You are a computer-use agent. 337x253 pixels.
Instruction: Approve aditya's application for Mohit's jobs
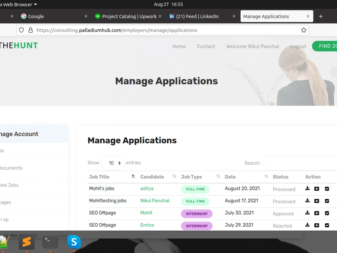coord(327,189)
